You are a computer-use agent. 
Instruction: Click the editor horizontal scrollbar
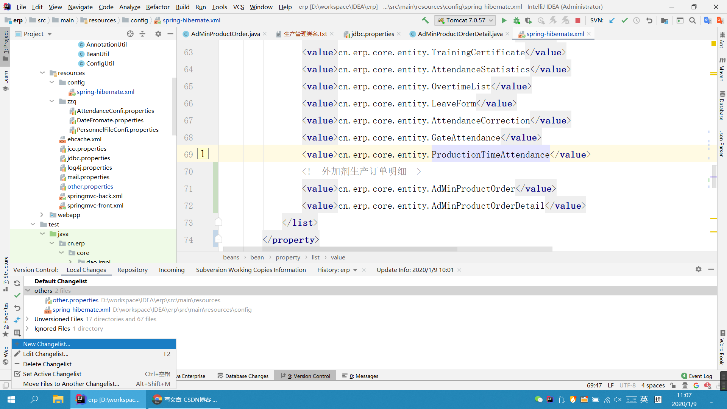pyautogui.click(x=341, y=249)
